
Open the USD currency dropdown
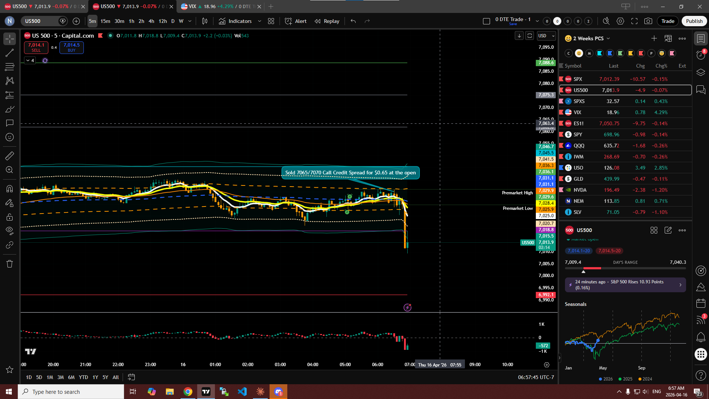pyautogui.click(x=546, y=35)
